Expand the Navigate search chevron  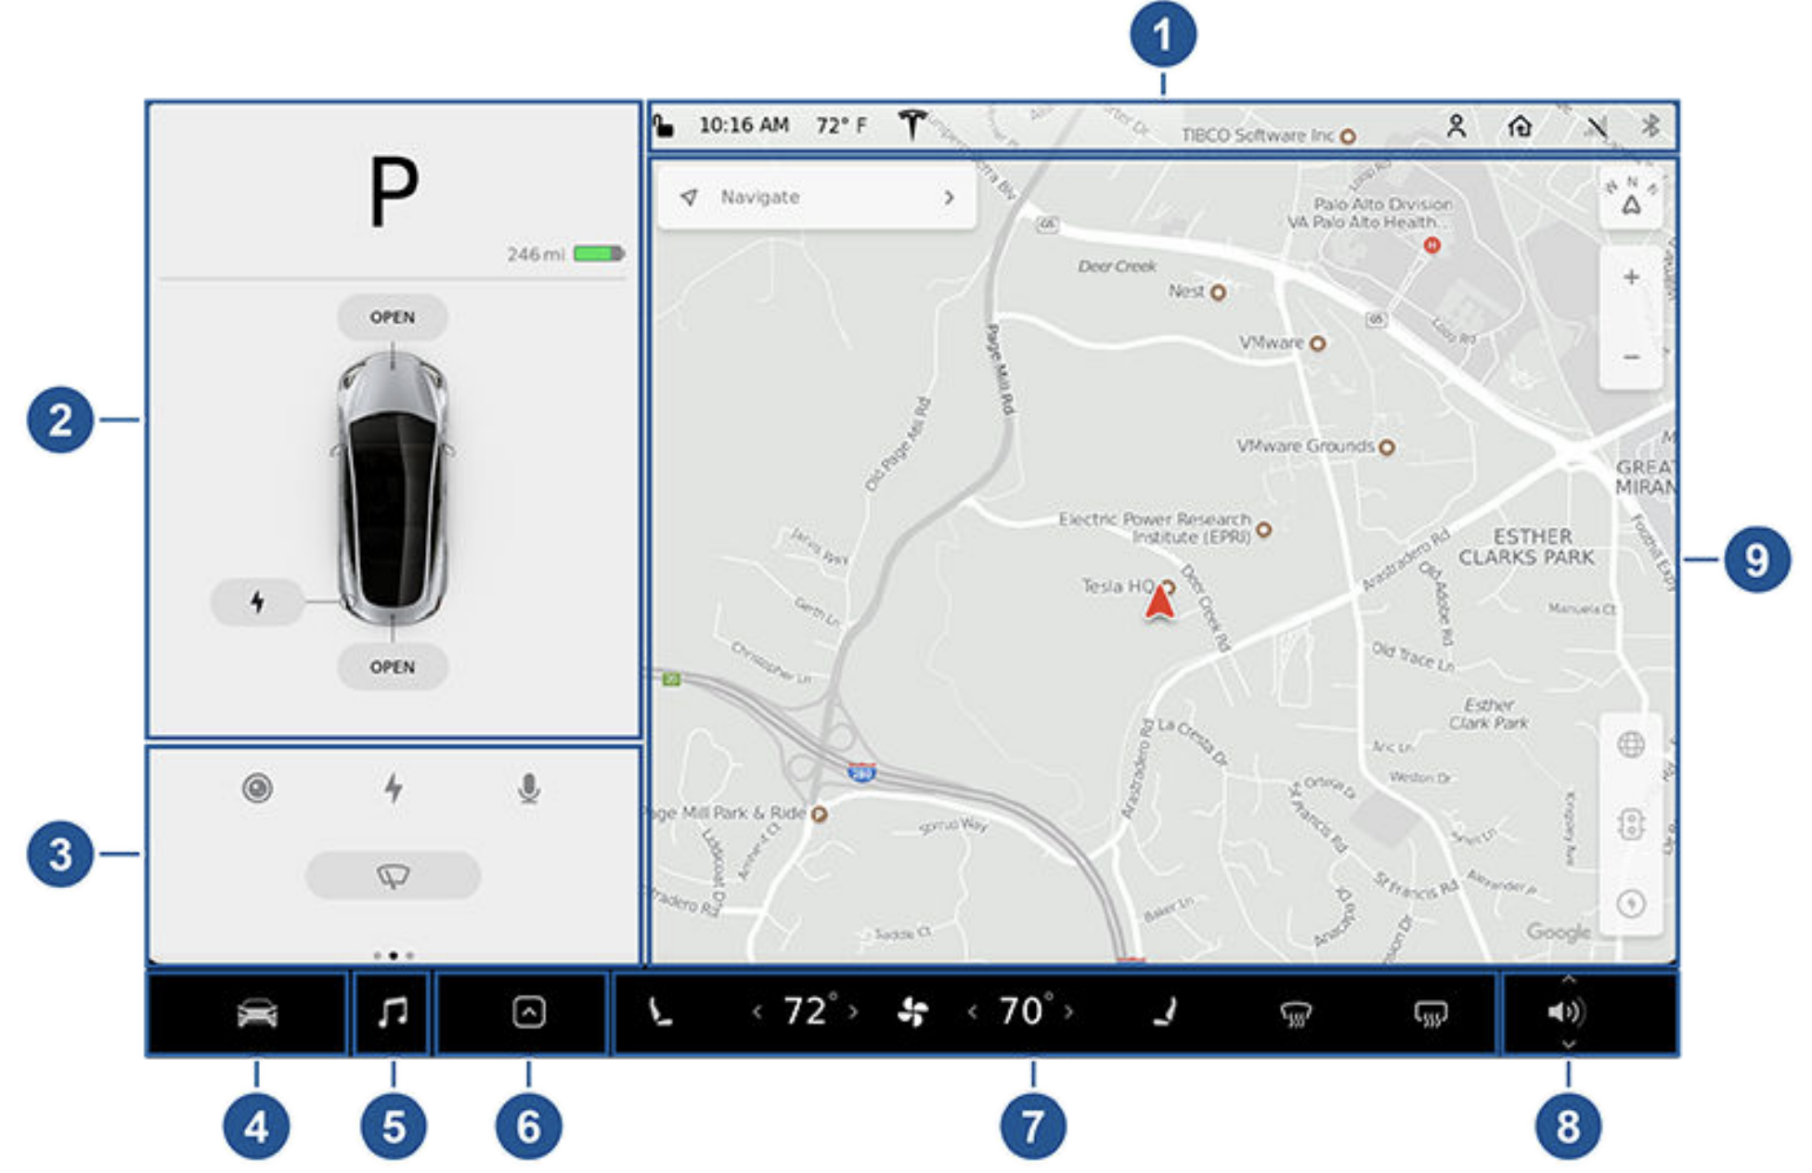[949, 198]
